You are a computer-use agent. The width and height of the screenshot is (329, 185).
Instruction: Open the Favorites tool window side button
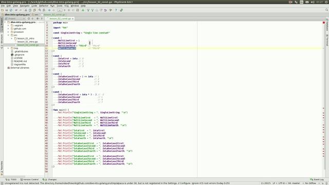point(2,168)
